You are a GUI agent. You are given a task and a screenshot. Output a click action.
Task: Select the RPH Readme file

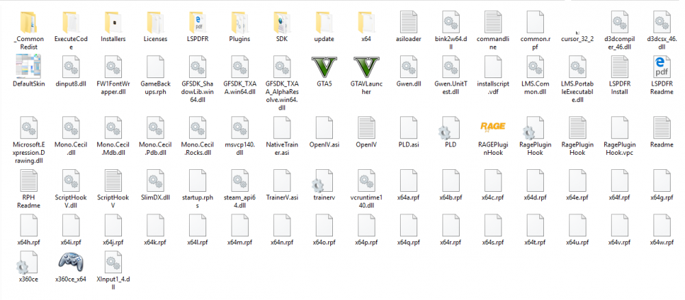click(28, 180)
